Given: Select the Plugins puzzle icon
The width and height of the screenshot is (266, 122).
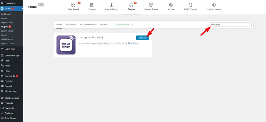Looking at the screenshot, I should [x=131, y=5].
